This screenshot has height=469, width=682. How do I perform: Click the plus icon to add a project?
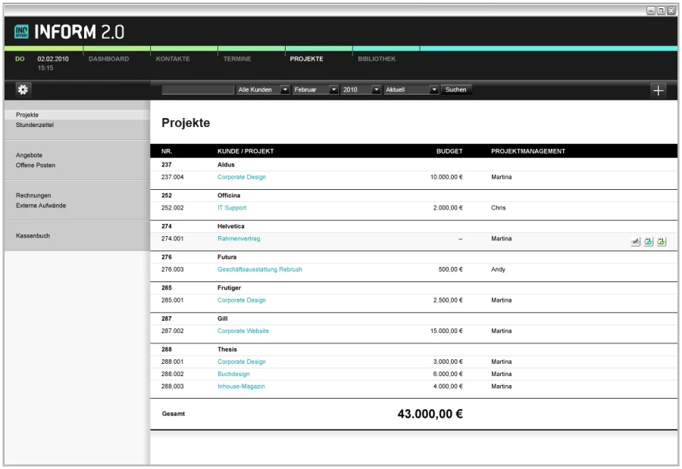(658, 91)
